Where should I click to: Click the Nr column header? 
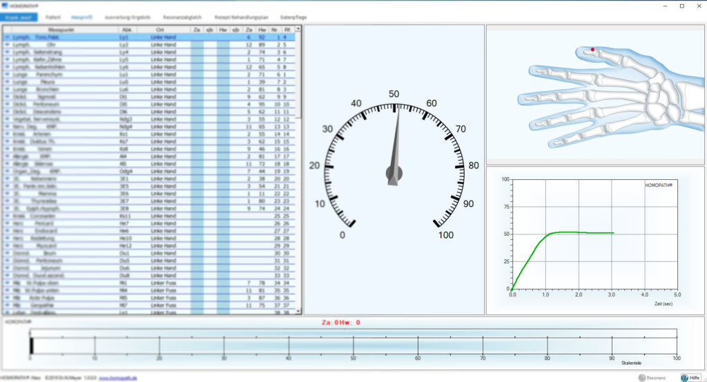274,30
